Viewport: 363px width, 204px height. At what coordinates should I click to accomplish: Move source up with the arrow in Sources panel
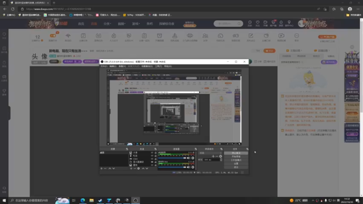143,169
